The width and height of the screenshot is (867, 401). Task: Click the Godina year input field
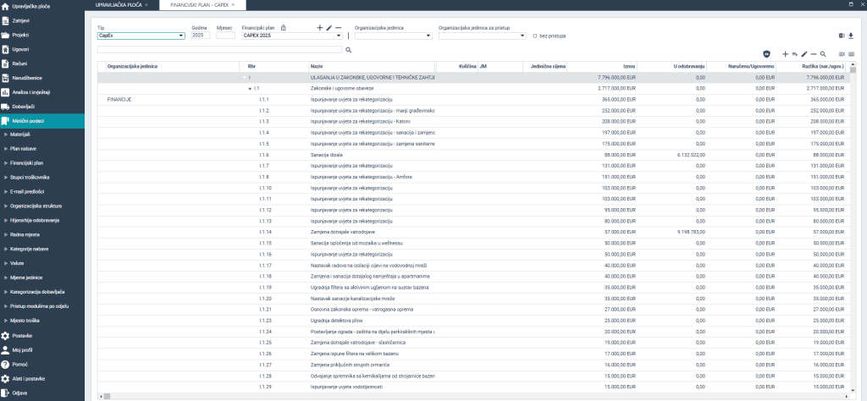click(200, 36)
